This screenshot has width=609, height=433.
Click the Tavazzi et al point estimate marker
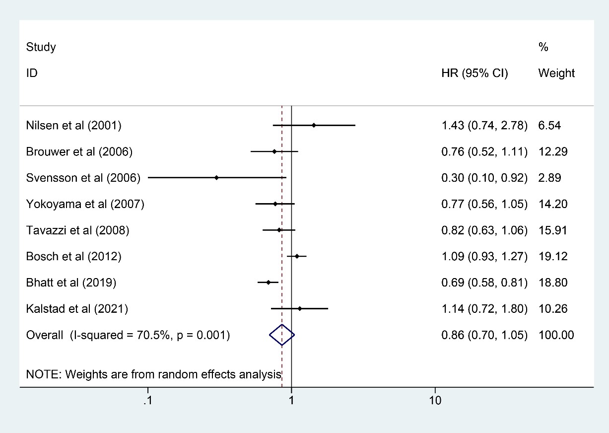point(279,230)
